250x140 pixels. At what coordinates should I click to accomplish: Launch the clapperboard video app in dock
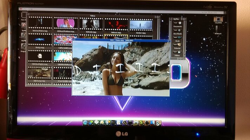point(130,122)
